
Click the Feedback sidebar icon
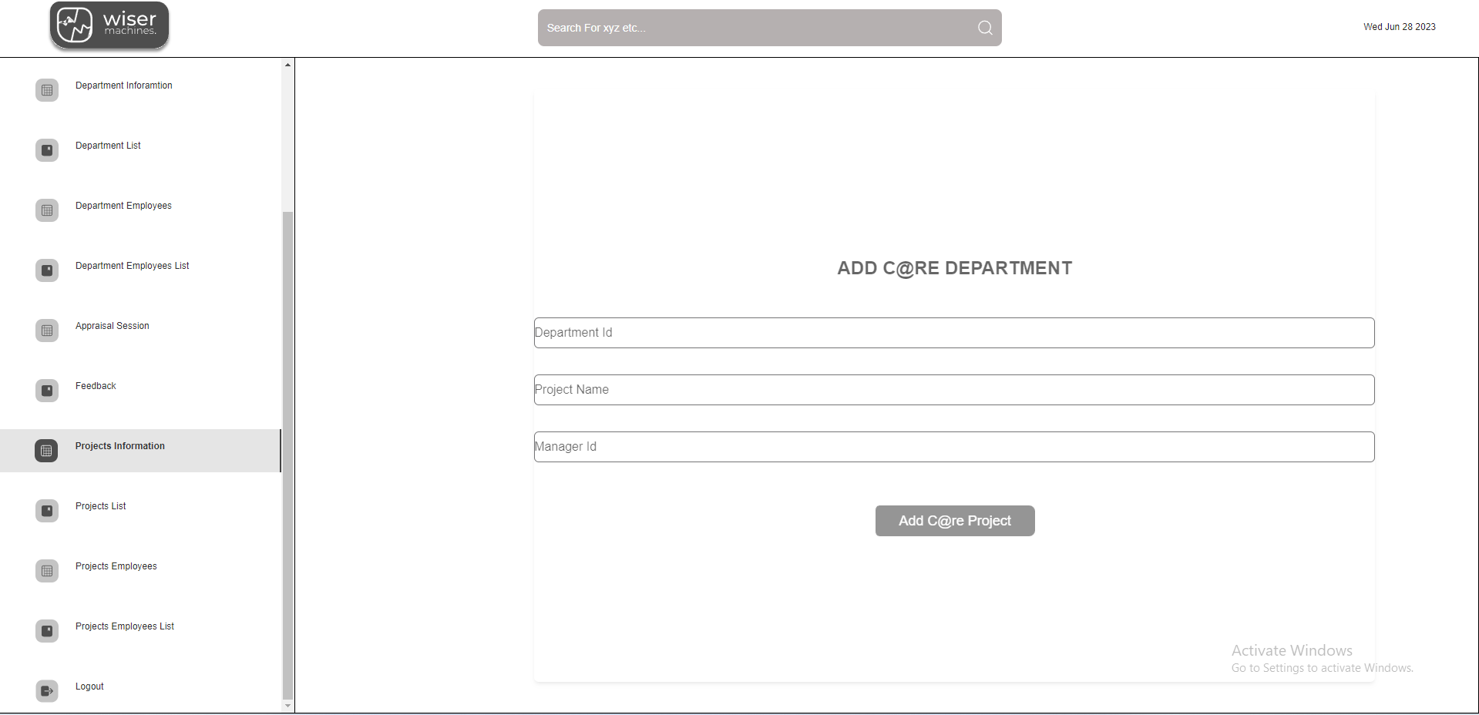click(x=47, y=391)
